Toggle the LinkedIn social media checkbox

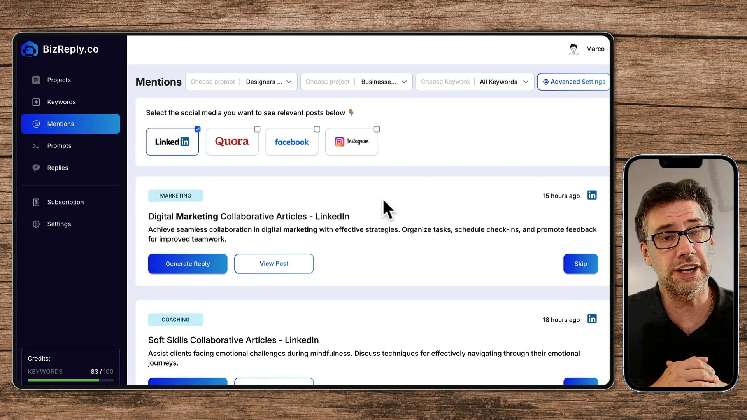click(x=198, y=129)
